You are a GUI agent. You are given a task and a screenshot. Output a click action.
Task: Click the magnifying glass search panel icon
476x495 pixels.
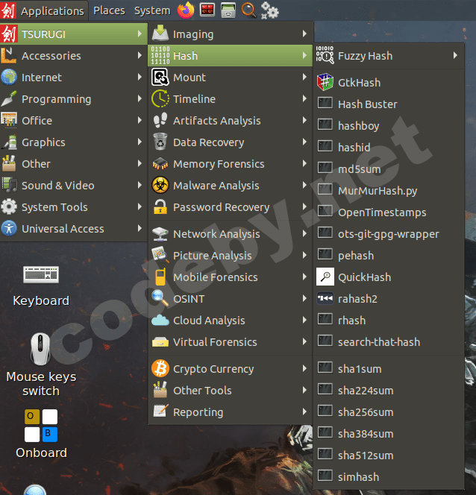[248, 10]
